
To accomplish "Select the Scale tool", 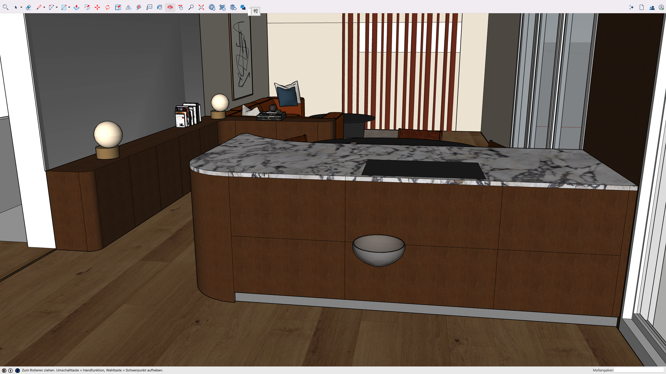I will [x=118, y=7].
